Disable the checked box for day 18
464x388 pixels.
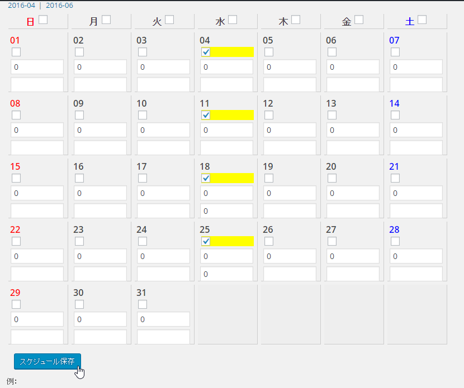(x=206, y=178)
